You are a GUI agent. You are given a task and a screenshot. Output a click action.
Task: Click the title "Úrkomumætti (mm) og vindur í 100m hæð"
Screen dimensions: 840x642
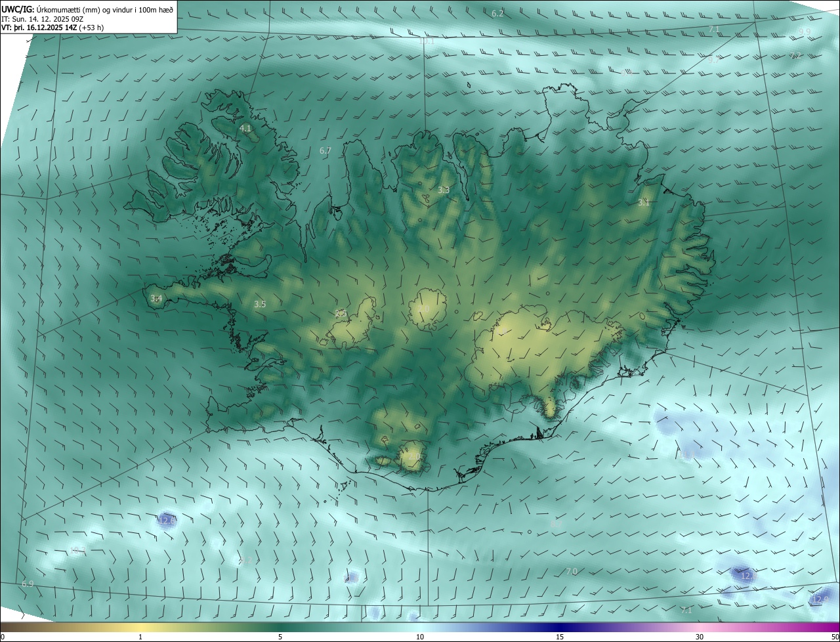coord(105,9)
